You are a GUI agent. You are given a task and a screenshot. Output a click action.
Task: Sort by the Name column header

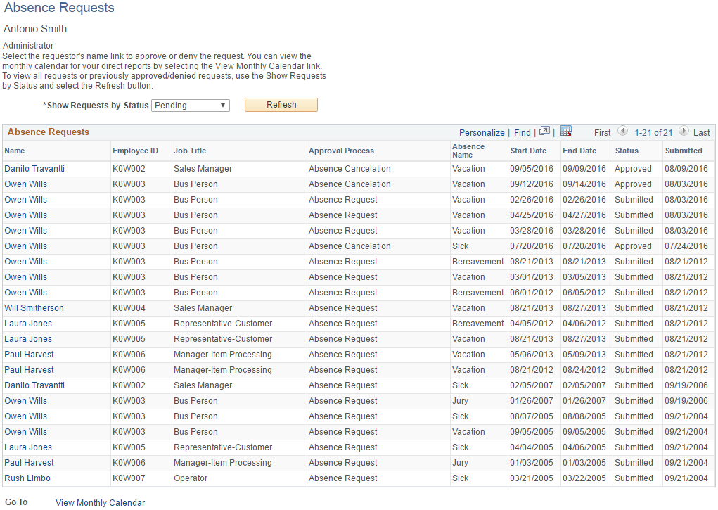coord(15,151)
